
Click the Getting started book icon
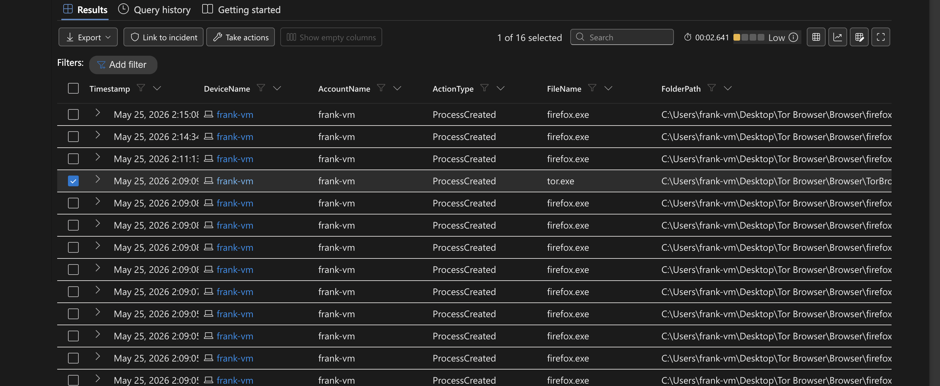tap(207, 9)
